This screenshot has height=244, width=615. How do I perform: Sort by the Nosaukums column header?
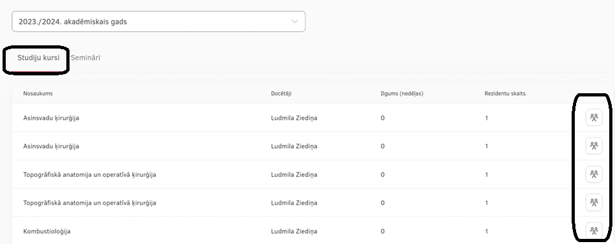tap(38, 93)
